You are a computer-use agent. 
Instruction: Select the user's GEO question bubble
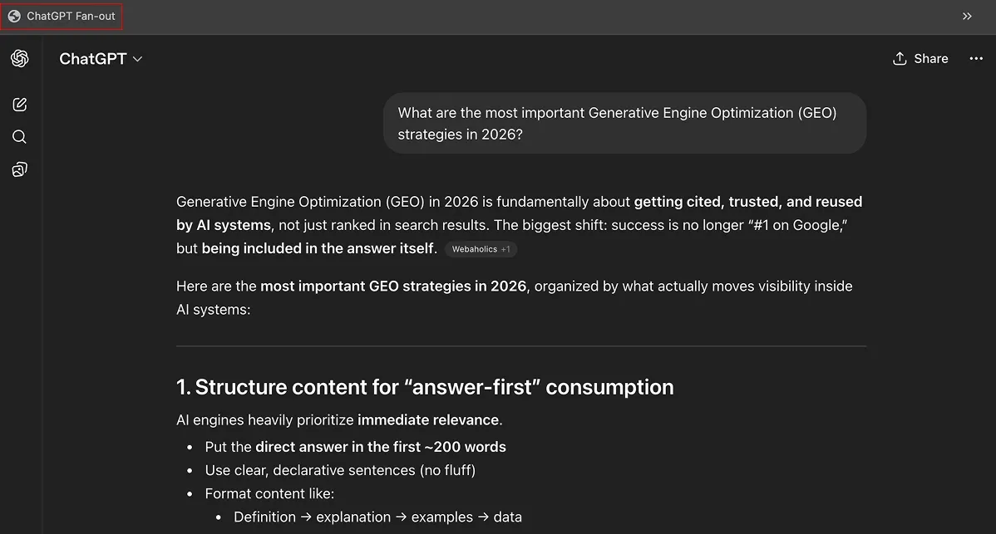tap(624, 123)
